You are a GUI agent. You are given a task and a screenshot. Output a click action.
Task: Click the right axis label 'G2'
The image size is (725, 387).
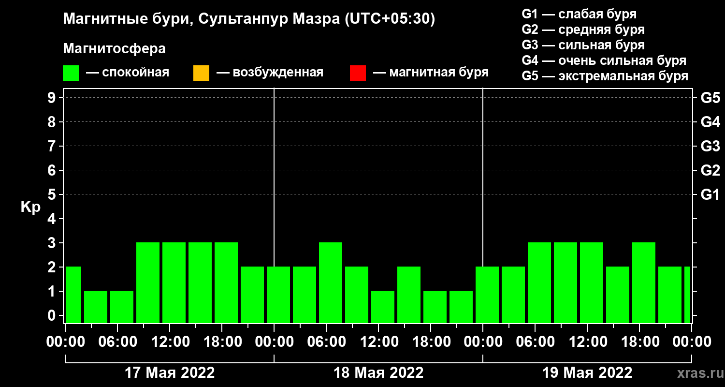click(710, 170)
